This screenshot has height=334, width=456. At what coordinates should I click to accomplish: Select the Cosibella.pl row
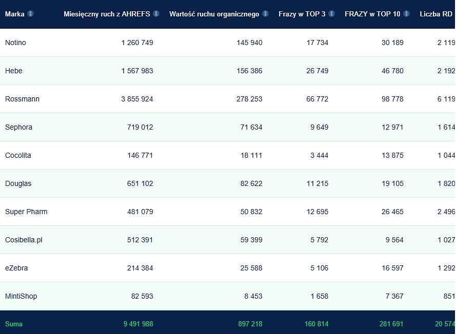click(x=227, y=240)
